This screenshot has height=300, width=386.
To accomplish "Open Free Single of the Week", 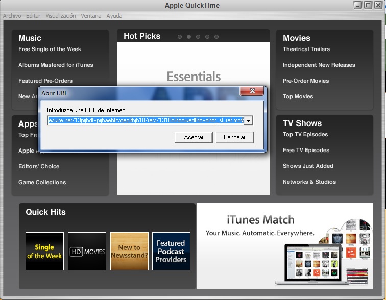I will [50, 49].
